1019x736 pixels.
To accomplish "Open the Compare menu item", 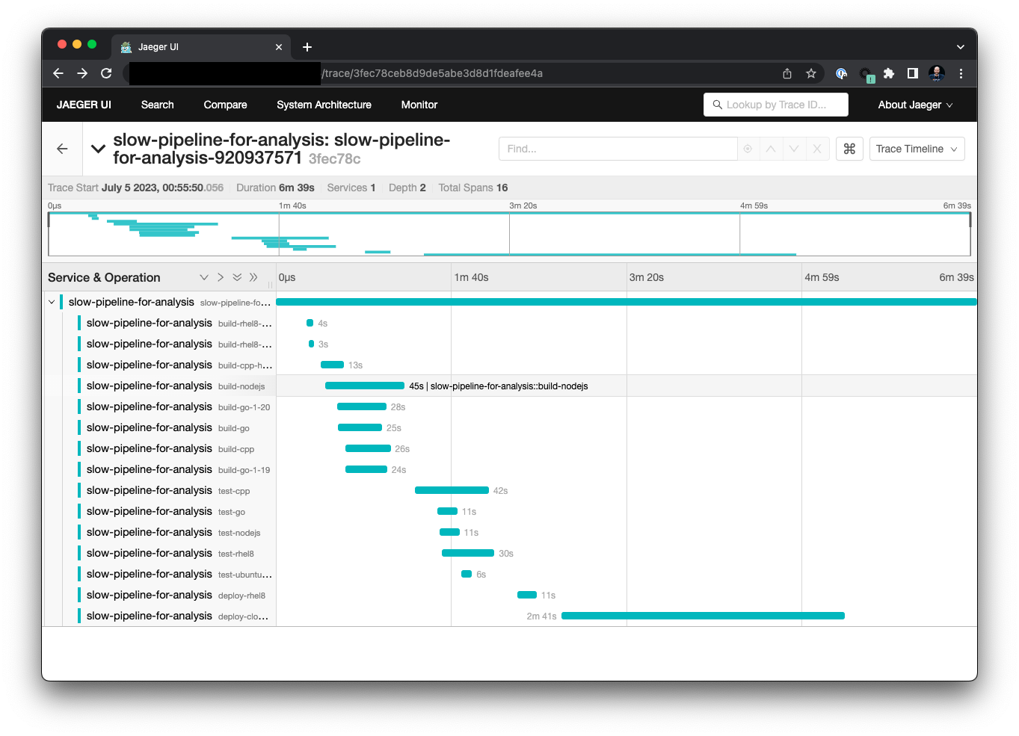I will 225,105.
